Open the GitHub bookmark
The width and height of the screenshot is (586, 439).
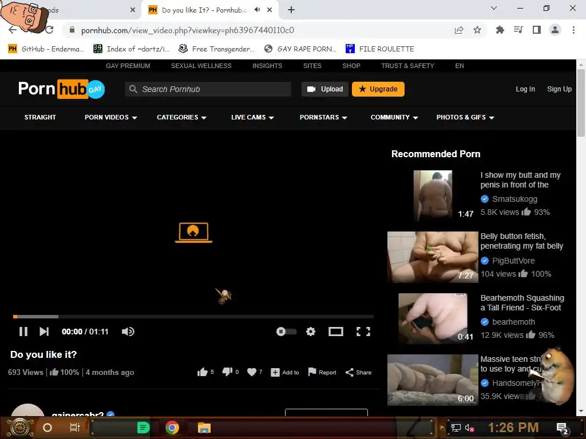(x=46, y=49)
